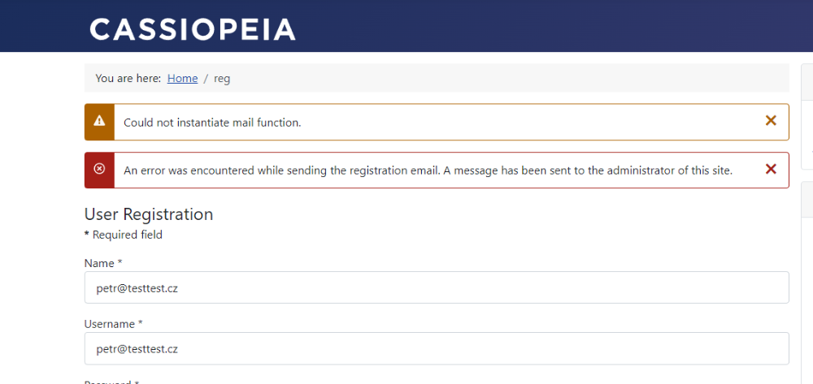Click the red error circle icon

99,169
